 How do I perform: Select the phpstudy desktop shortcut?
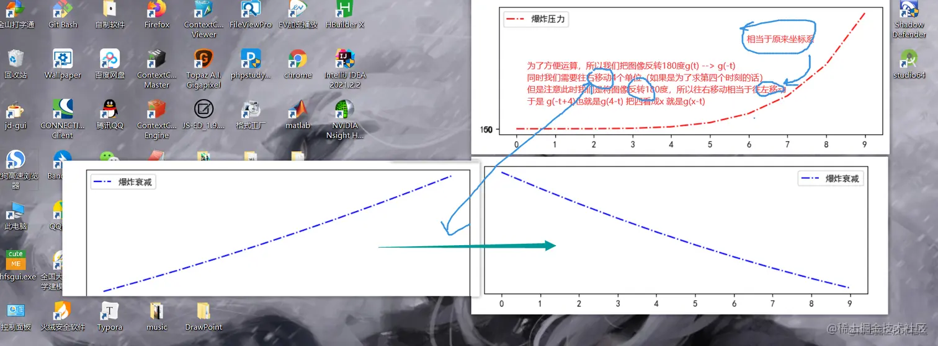(251, 64)
